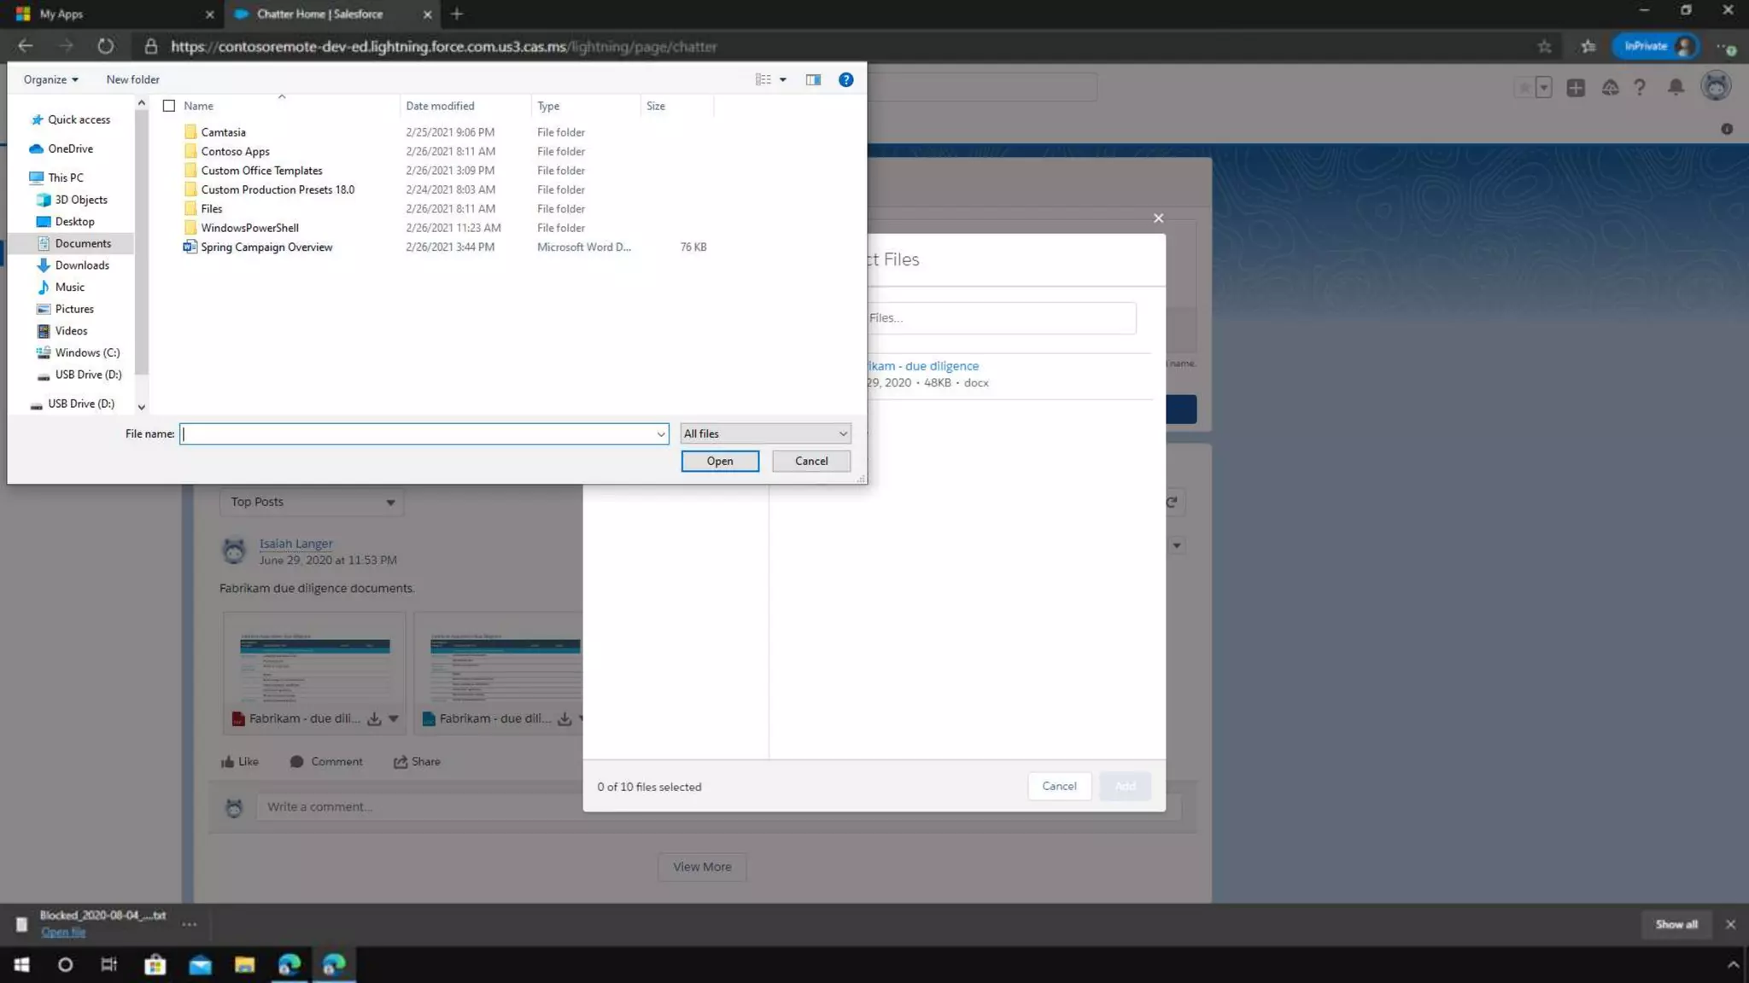Screen dimensions: 1749x983
Task: Download the Fabrikam PDF attachment
Action: [x=374, y=718]
